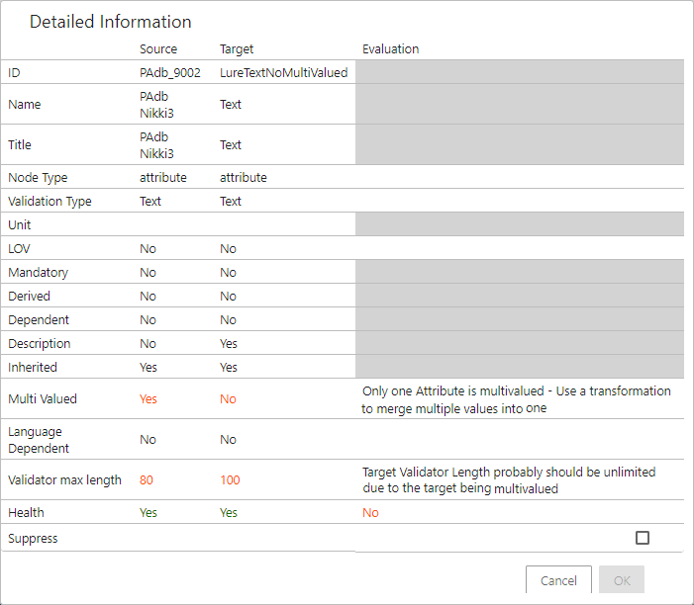This screenshot has height=605, width=694.
Task: Click the red Multi Valued target No
Action: (x=228, y=399)
